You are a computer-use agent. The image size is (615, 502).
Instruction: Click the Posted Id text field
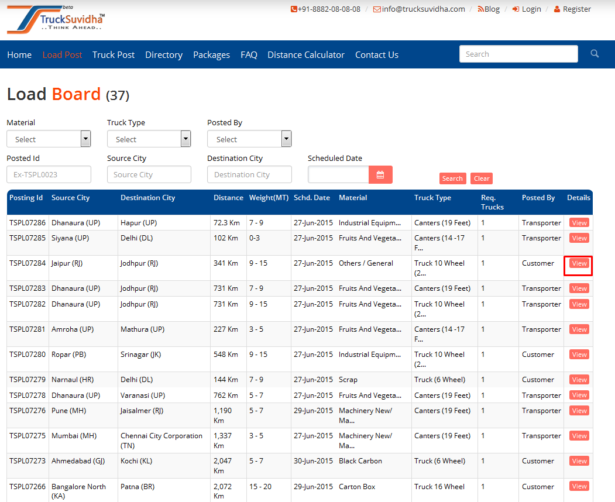click(x=49, y=174)
